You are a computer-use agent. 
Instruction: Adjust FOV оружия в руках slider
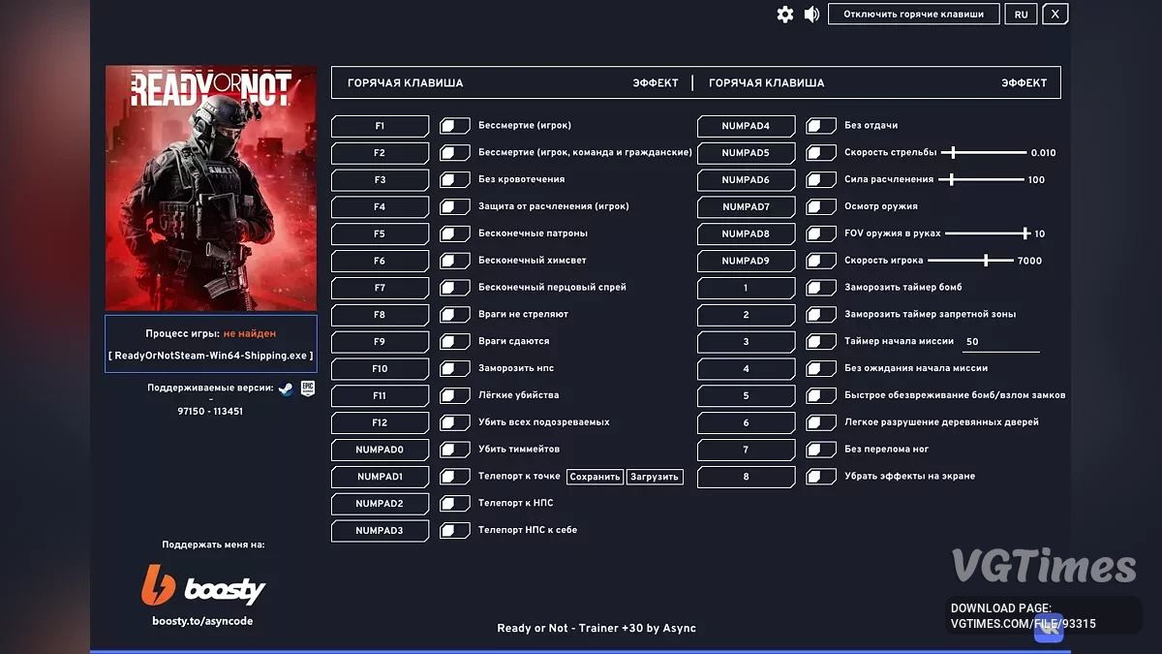(987, 234)
